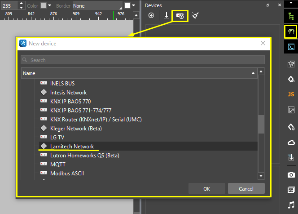Image resolution: width=298 pixels, height=214 pixels.
Task: Click the add device from database icon
Action: (180, 16)
